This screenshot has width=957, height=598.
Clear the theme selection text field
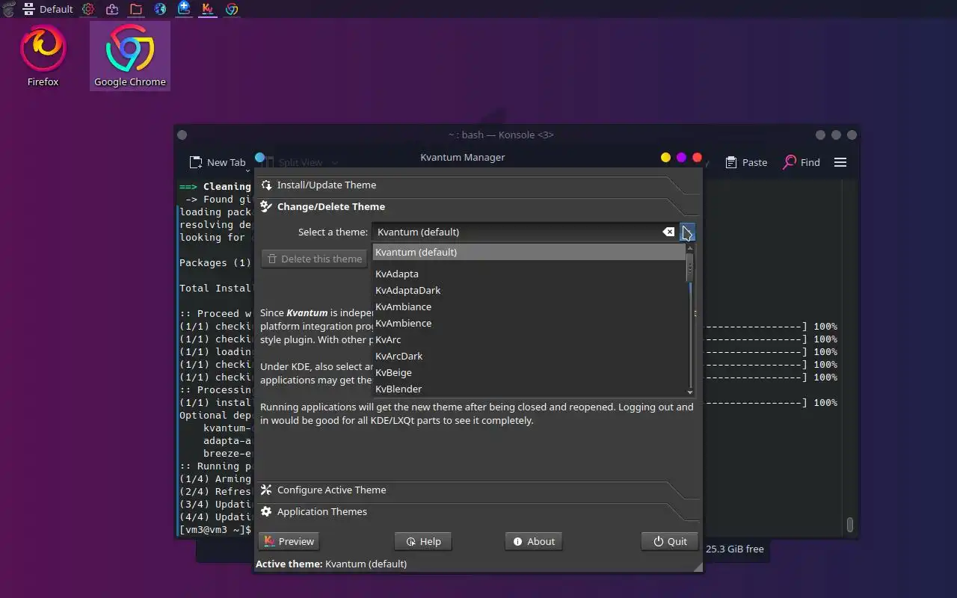(668, 232)
